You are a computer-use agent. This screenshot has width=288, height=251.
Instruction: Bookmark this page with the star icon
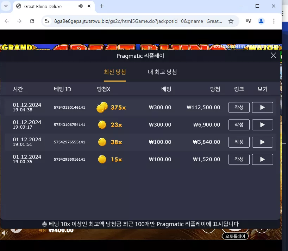point(231,21)
